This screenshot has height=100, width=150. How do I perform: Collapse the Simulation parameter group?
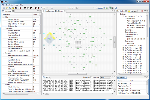coord(4,28)
